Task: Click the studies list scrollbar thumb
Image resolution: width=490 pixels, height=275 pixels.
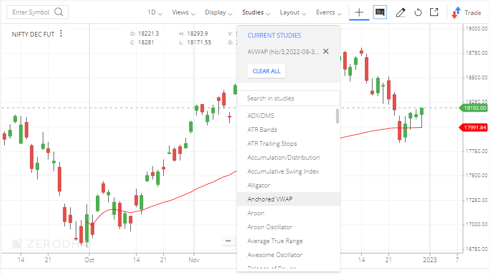Action: (337, 116)
